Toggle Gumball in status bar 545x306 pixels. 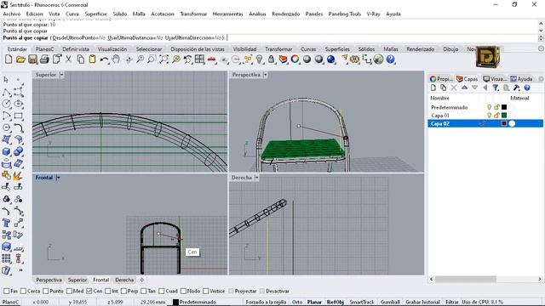point(390,303)
